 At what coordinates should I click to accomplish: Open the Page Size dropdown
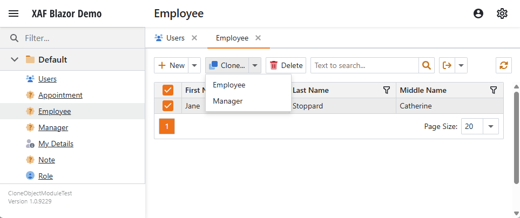pyautogui.click(x=490, y=126)
